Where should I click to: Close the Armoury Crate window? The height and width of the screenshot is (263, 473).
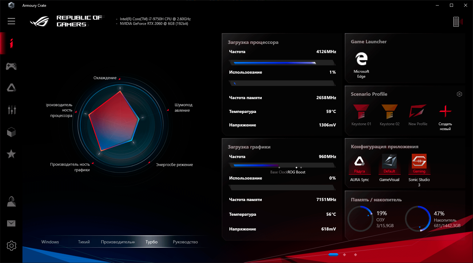point(466,5)
